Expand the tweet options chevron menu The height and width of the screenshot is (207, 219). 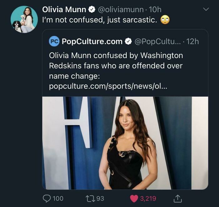206,10
